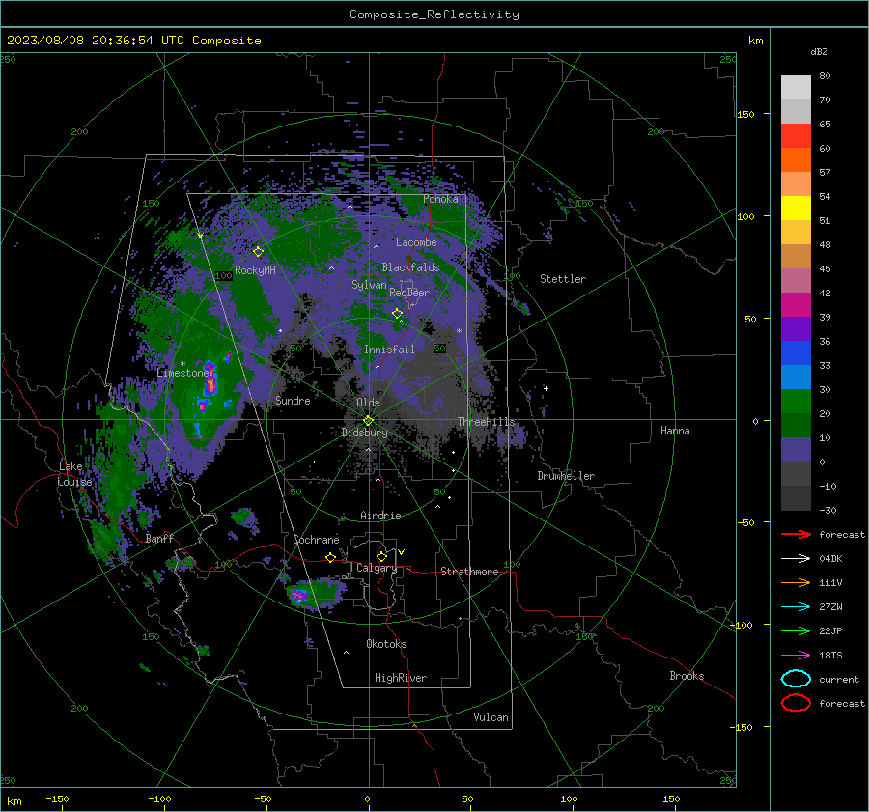Viewport: 869px width, 812px height.
Task: Click the Strathmore label
Action: [469, 572]
